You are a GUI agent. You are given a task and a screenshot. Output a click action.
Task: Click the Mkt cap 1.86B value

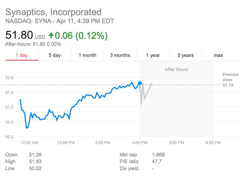click(158, 155)
